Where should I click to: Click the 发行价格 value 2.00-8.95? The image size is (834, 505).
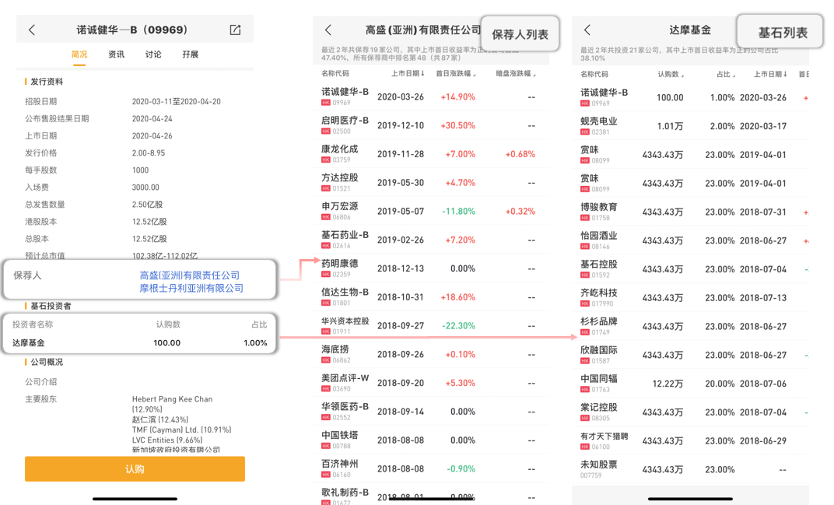[x=149, y=153]
